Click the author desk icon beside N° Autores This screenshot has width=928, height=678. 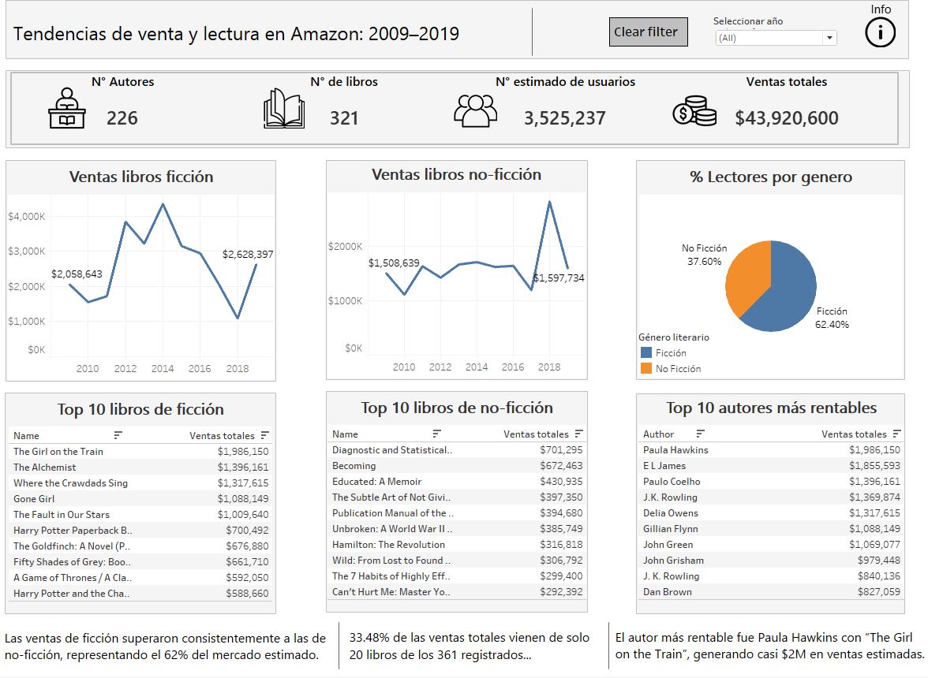click(67, 108)
